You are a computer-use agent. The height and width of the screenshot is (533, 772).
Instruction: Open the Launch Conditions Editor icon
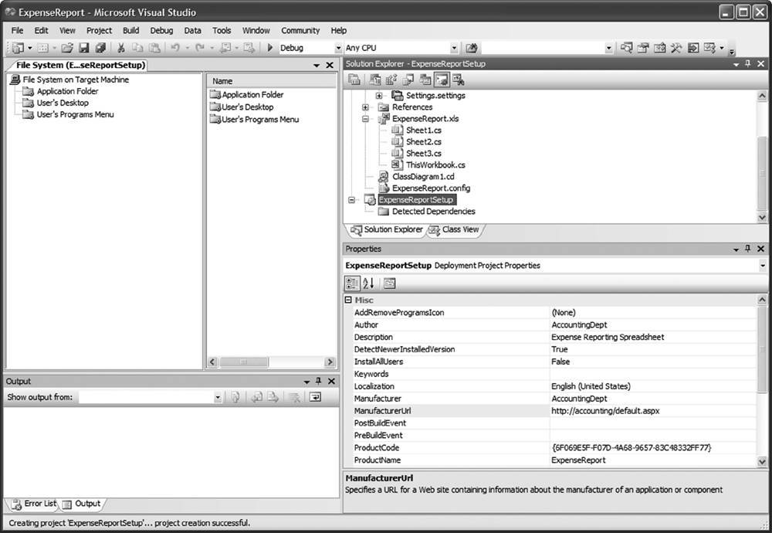459,80
